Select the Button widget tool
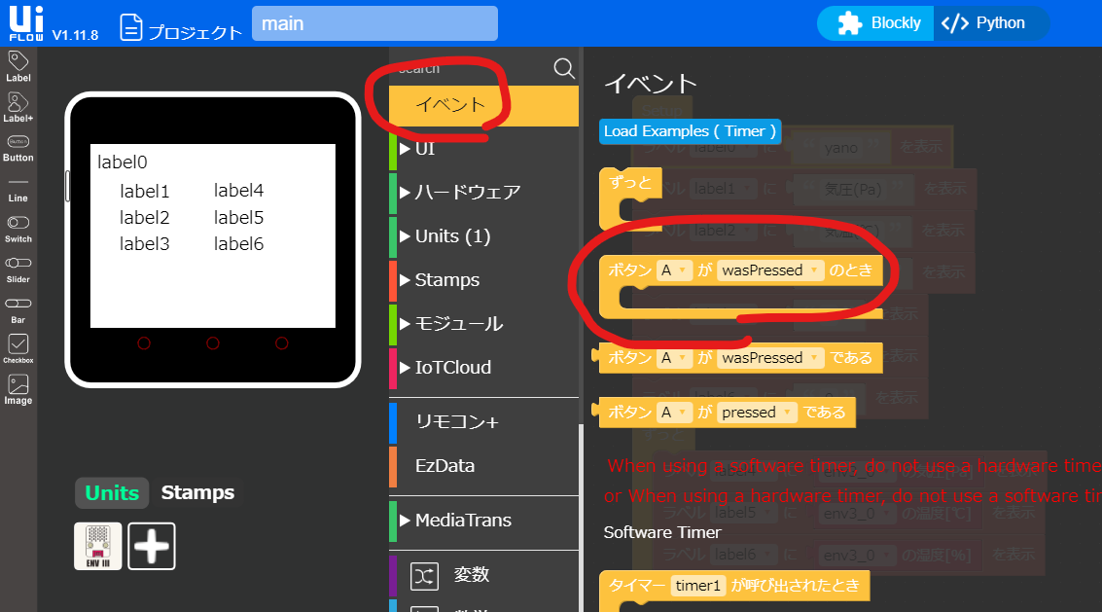The image size is (1102, 612). coord(18,146)
